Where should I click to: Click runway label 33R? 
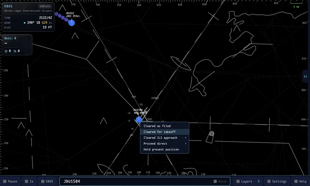150,119
